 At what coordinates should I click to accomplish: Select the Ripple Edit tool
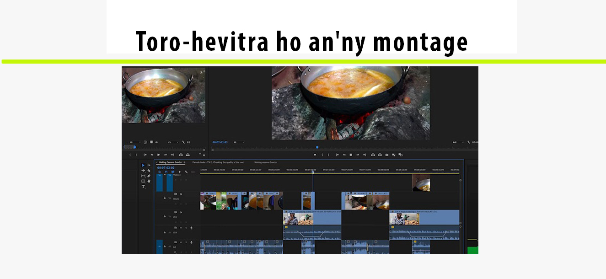[143, 171]
